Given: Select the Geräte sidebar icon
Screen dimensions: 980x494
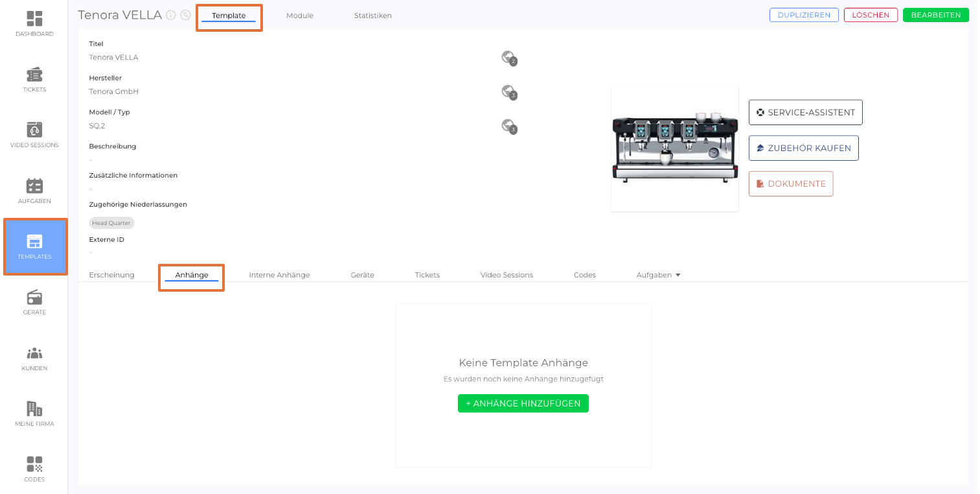Looking at the screenshot, I should [x=34, y=302].
